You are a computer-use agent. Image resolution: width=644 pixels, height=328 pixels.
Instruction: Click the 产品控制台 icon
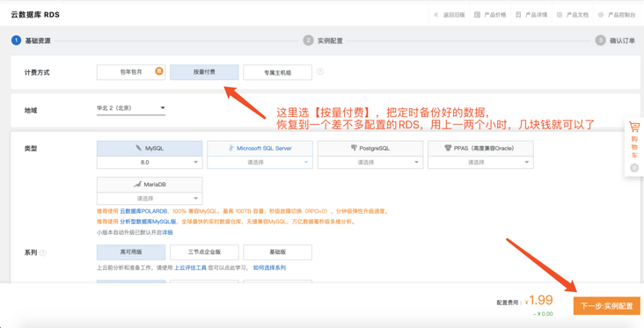[601, 15]
